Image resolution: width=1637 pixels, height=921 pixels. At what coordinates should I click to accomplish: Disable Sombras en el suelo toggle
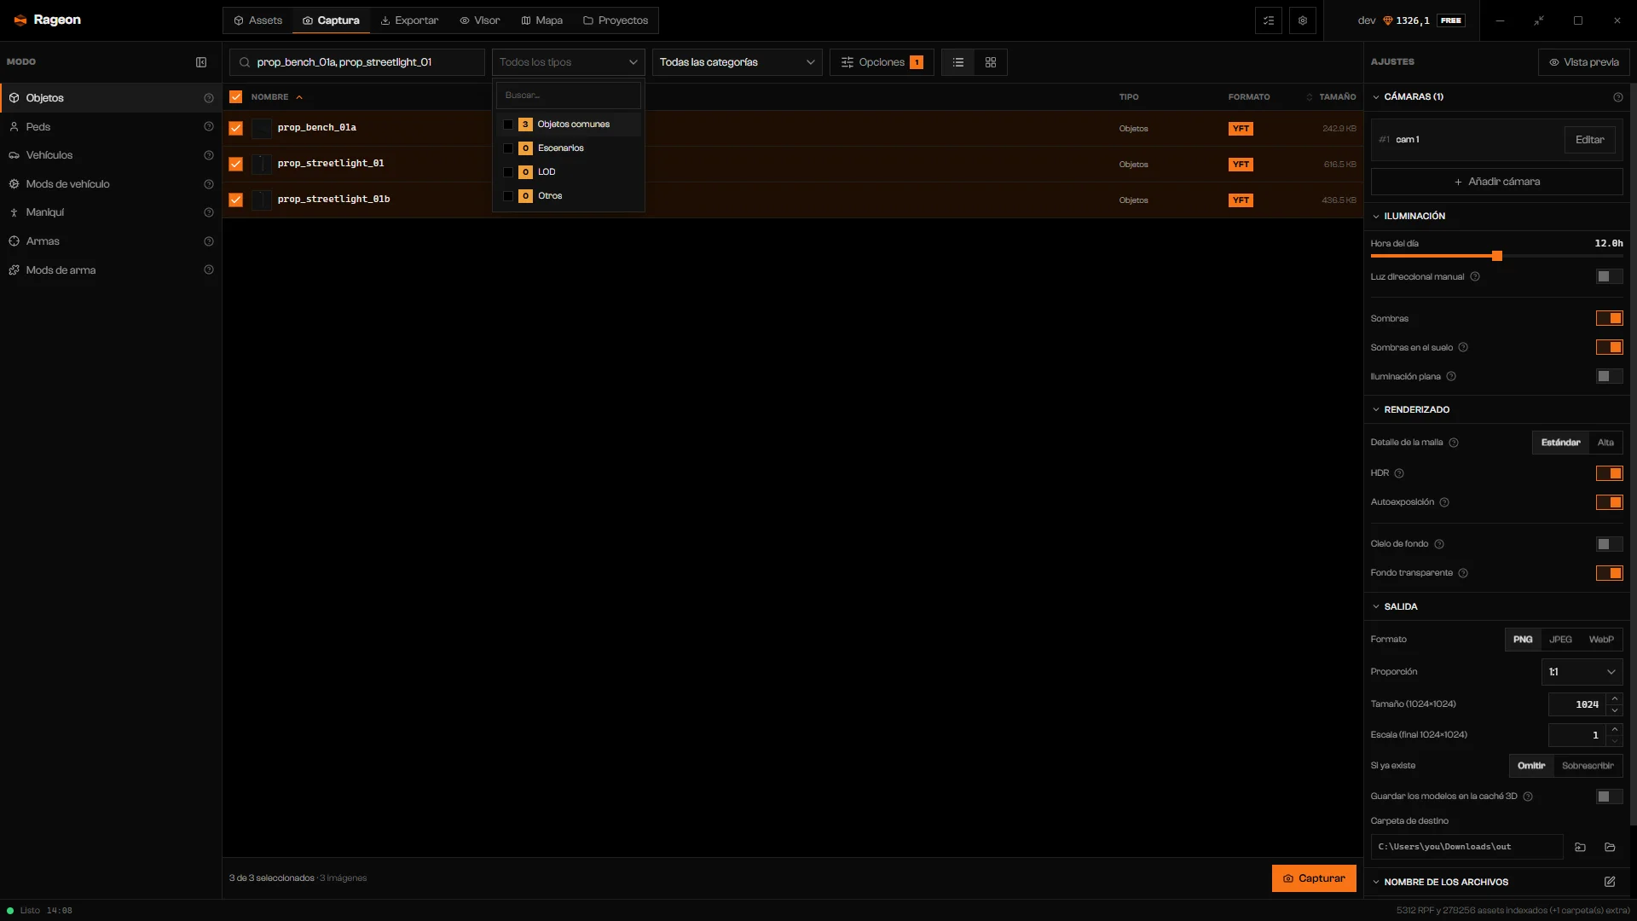point(1609,347)
